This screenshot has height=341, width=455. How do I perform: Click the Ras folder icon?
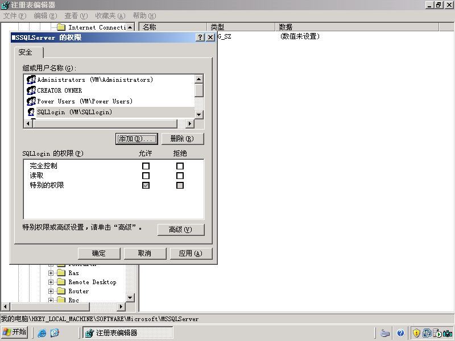[61, 273]
